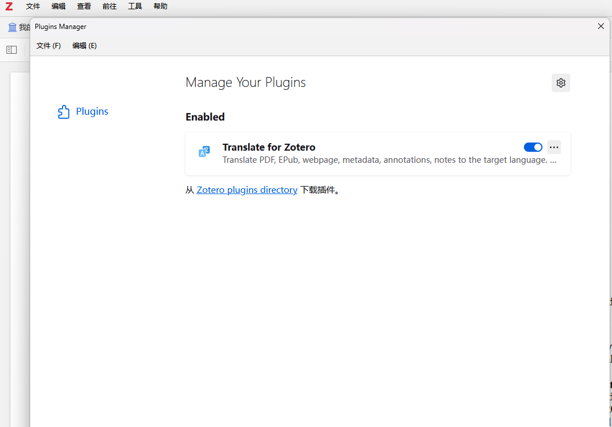Toggle the sidebar pane icon in Zotero
The height and width of the screenshot is (427, 612).
[12, 50]
